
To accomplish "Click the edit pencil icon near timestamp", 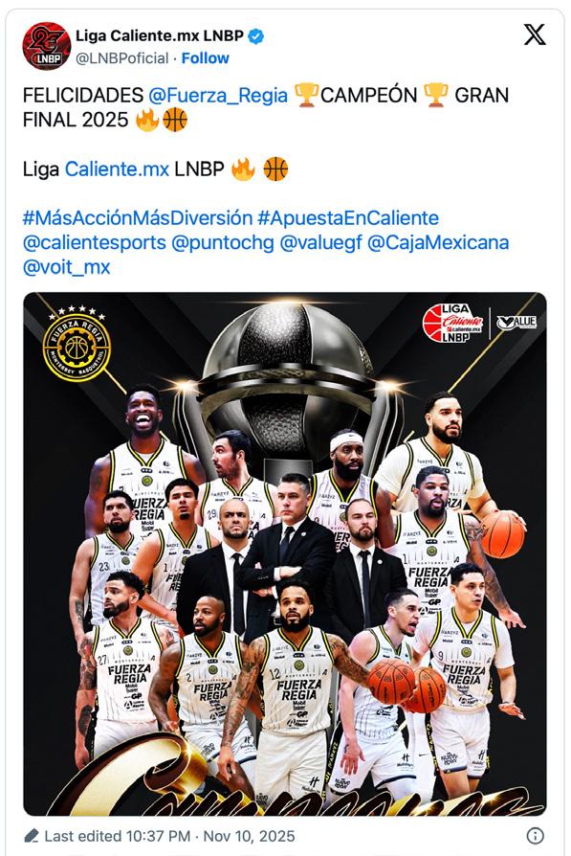I will click(x=32, y=836).
